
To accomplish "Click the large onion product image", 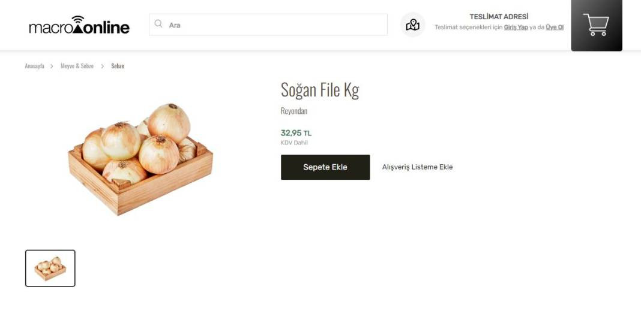I will pos(140,159).
